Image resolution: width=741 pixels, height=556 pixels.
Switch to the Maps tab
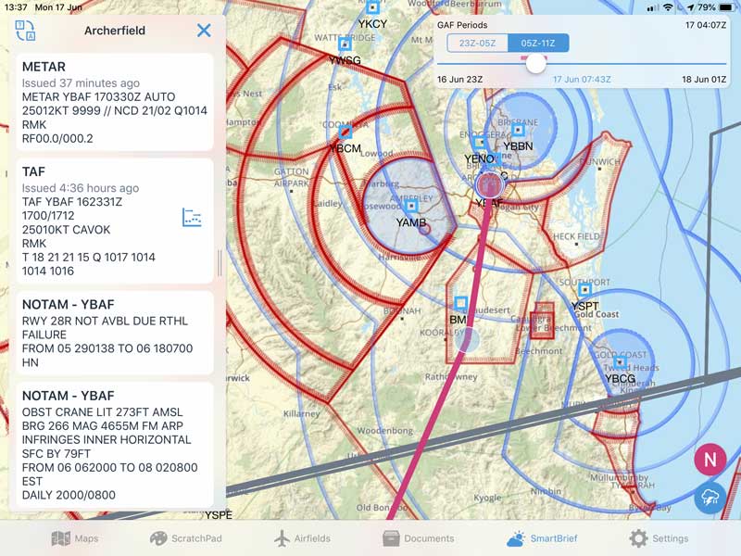click(75, 538)
